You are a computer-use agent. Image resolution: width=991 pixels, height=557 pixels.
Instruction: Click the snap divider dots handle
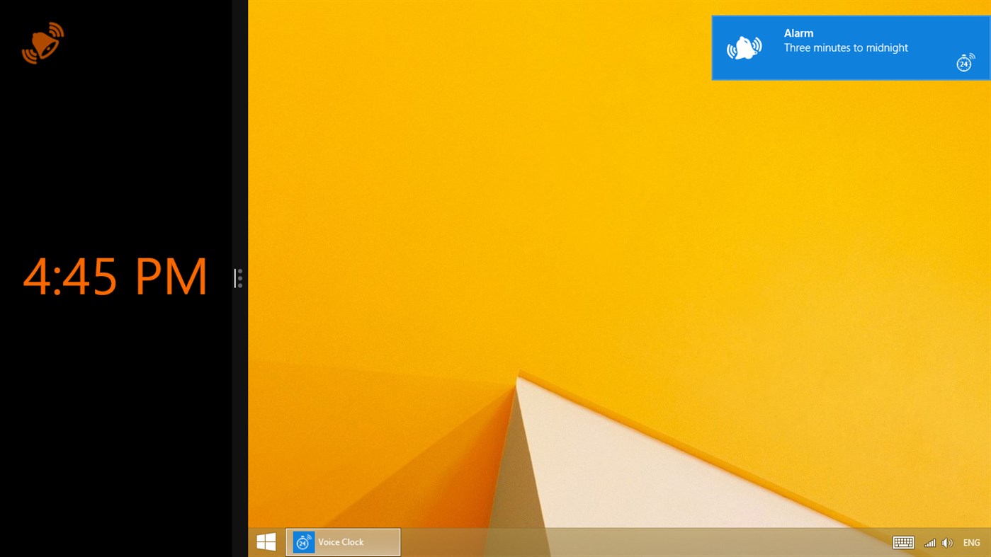(x=239, y=278)
